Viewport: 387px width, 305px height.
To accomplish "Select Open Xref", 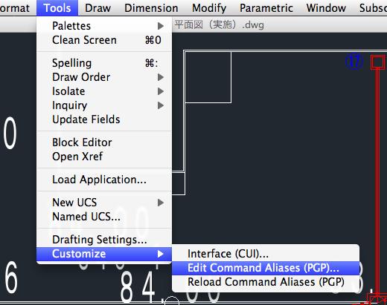I will point(104,157).
